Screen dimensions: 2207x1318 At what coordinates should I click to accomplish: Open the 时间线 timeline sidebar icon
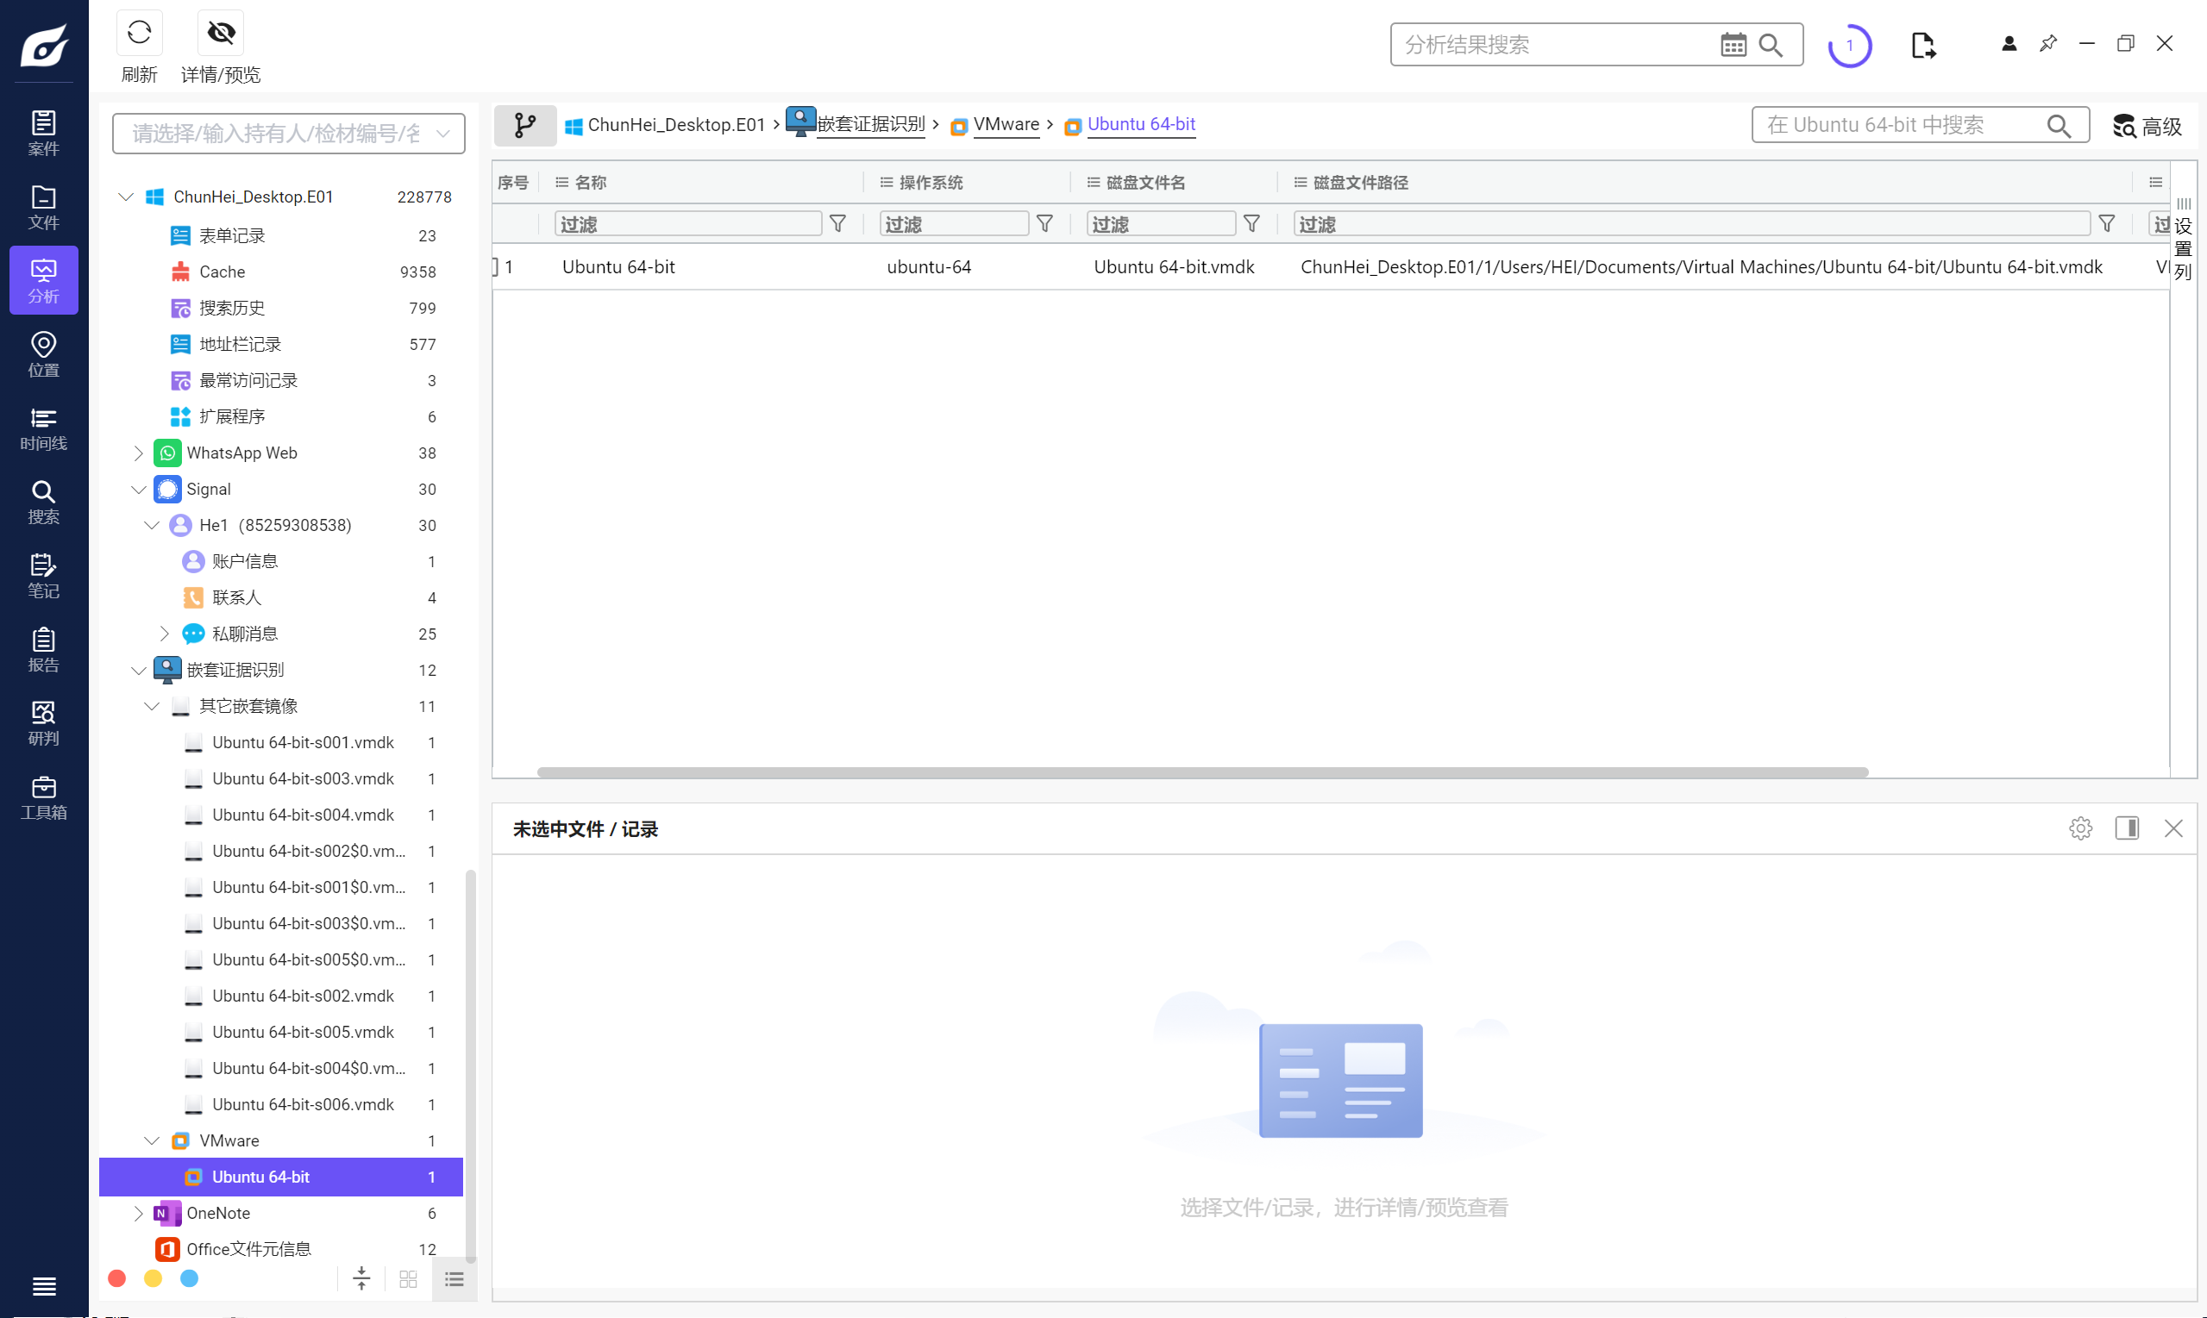click(x=43, y=428)
